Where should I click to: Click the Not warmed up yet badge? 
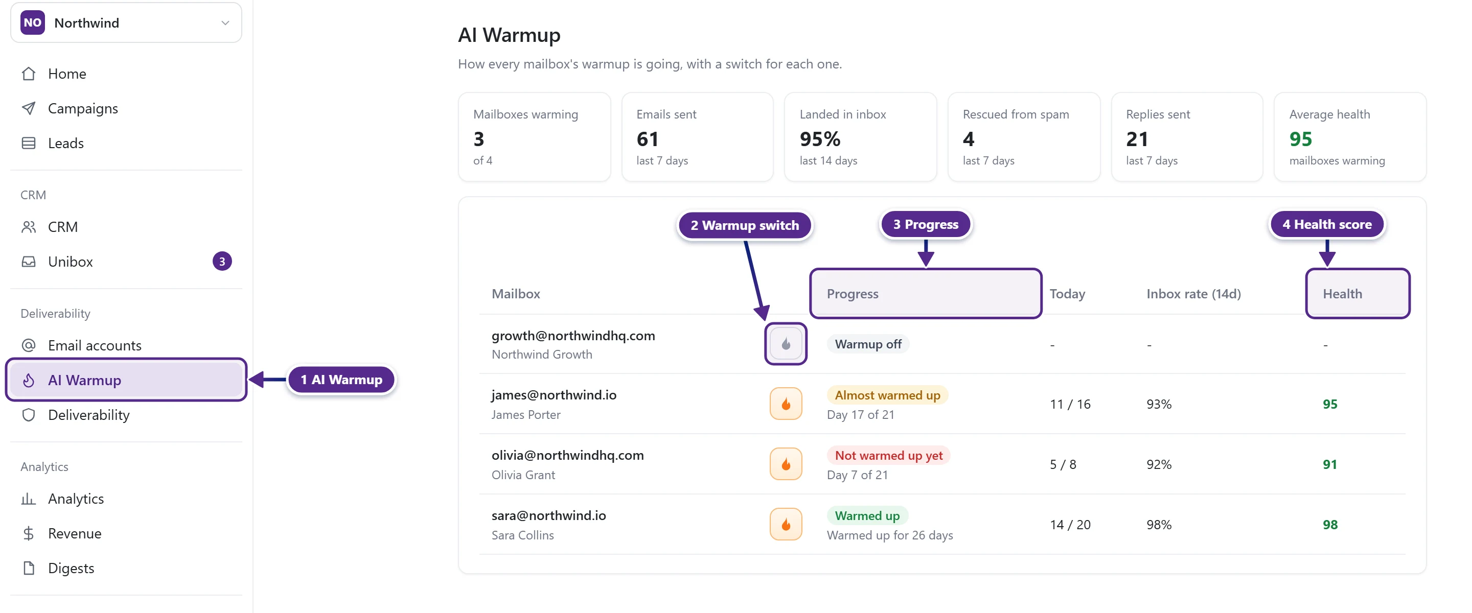coord(888,455)
